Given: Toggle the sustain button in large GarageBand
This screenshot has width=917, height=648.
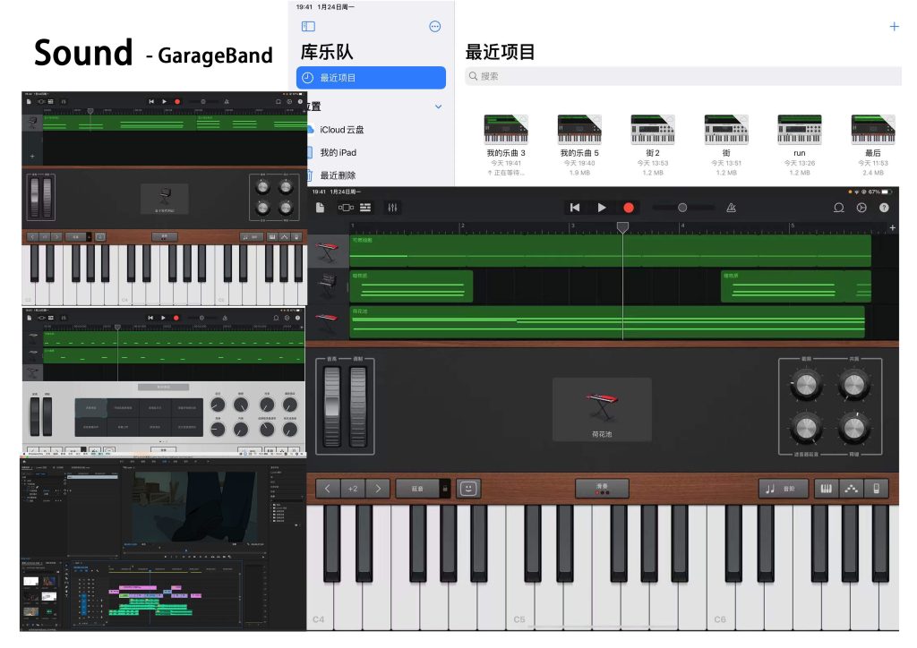Looking at the screenshot, I should [417, 489].
